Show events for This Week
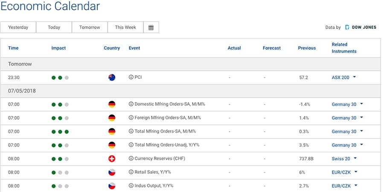This screenshot has height=192, width=384. [125, 28]
